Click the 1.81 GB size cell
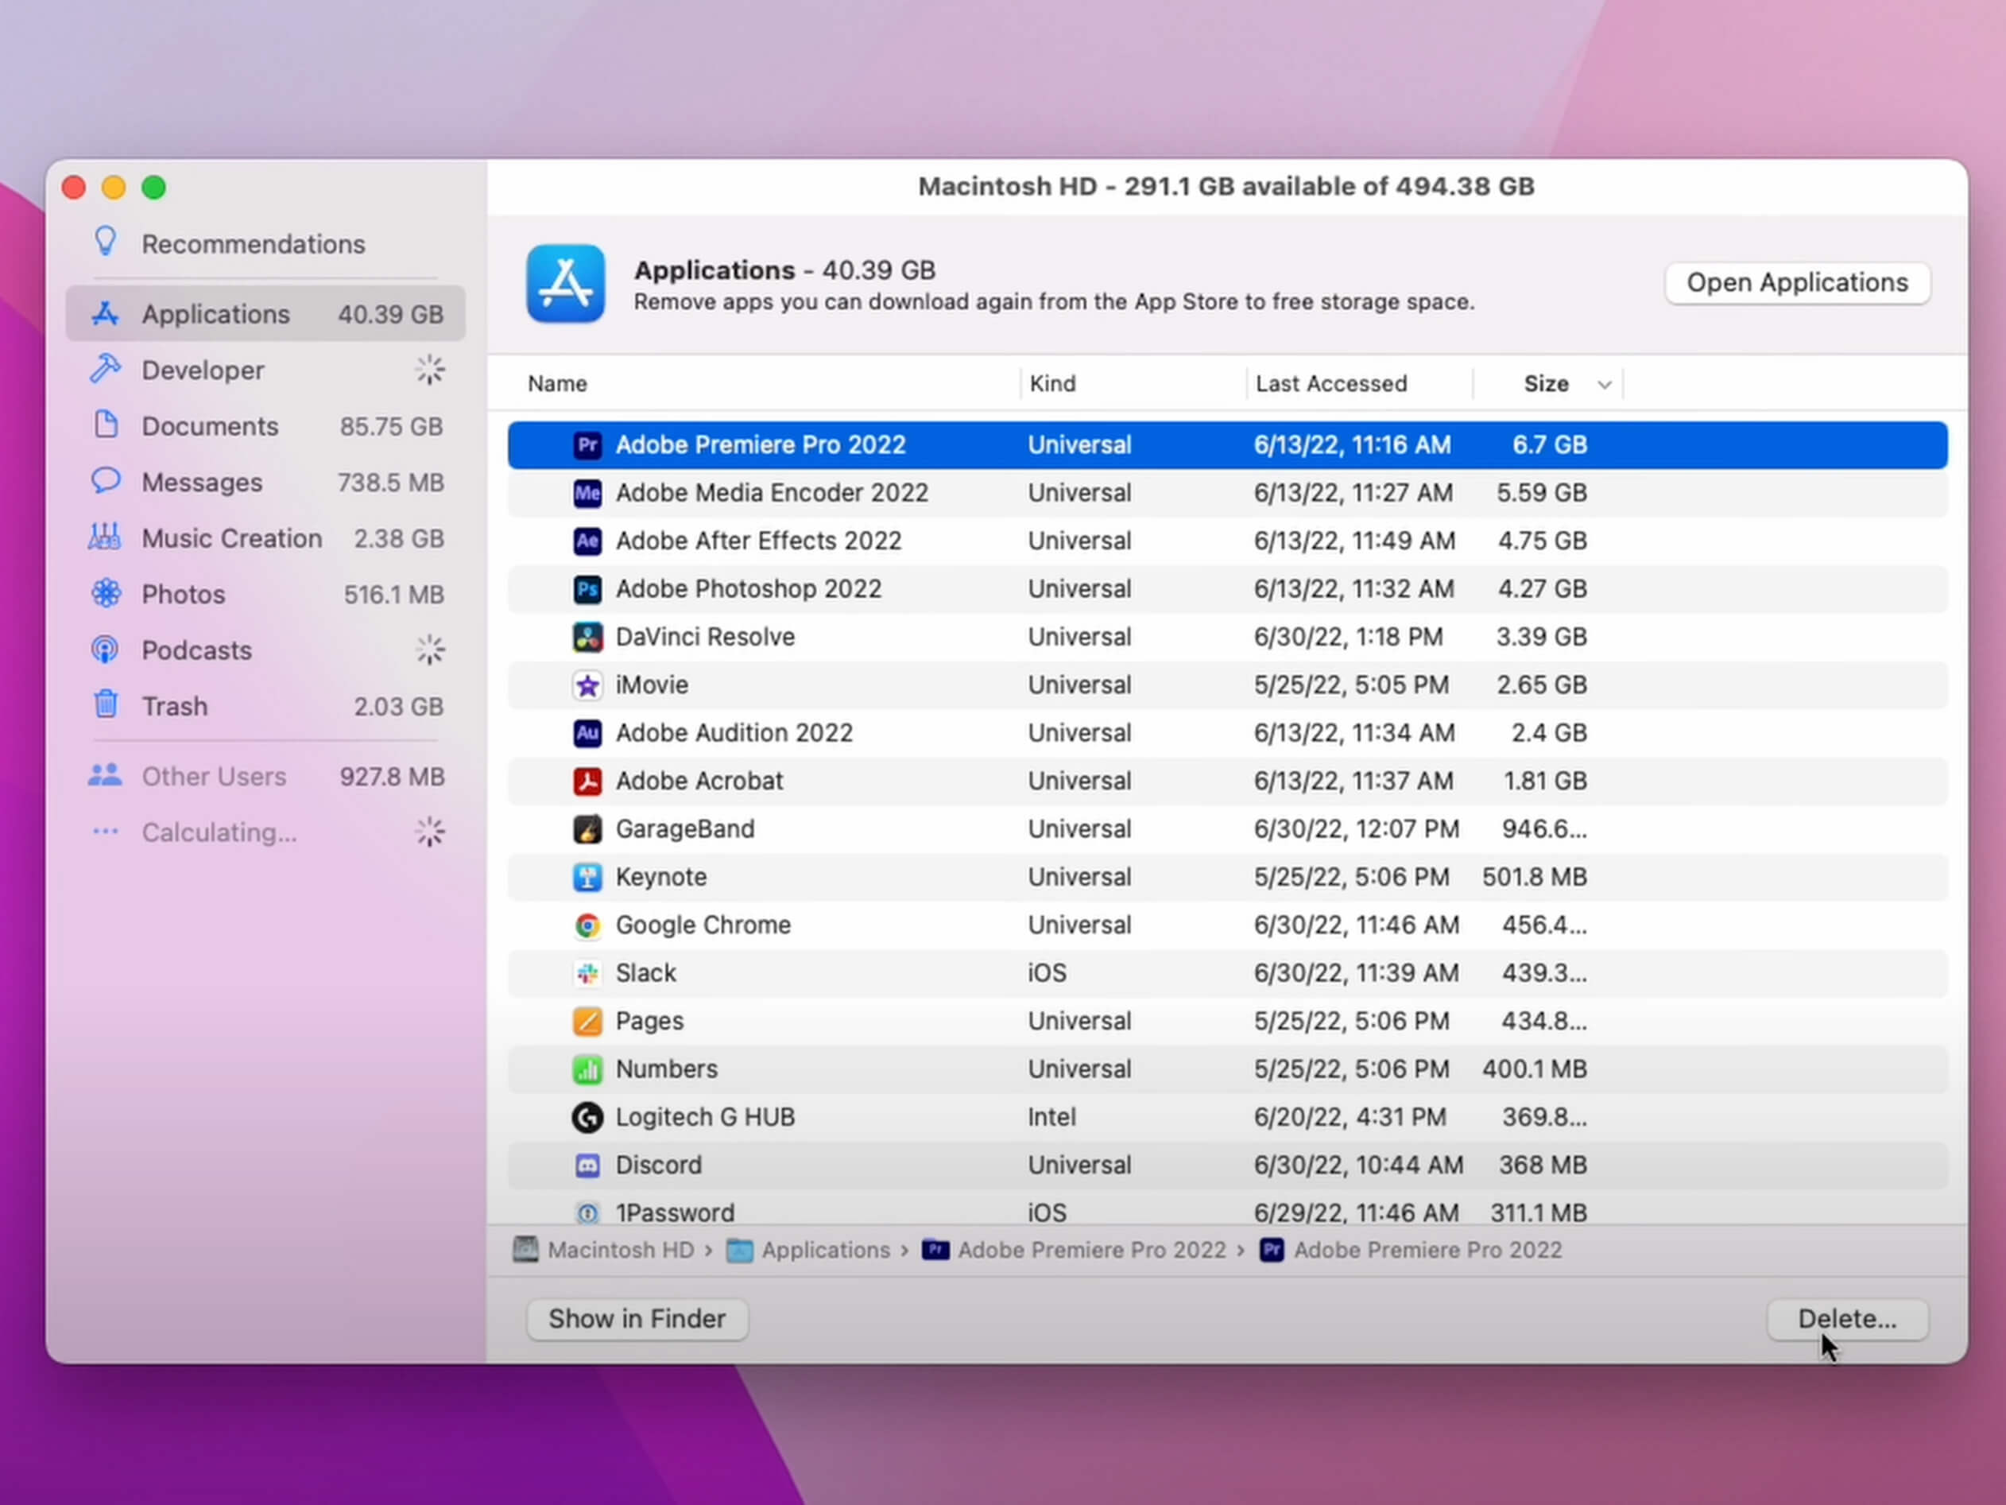Viewport: 2006px width, 1505px height. (x=1545, y=781)
